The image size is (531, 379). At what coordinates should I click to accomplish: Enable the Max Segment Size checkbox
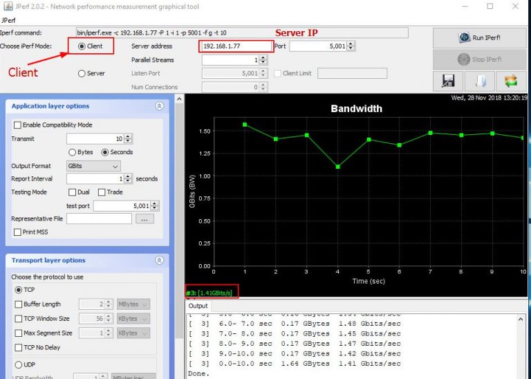pyautogui.click(x=19, y=333)
